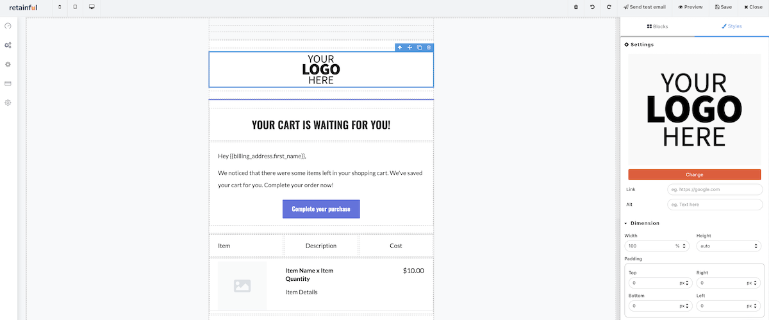Click the orange Change image button
The height and width of the screenshot is (320, 769).
[695, 174]
